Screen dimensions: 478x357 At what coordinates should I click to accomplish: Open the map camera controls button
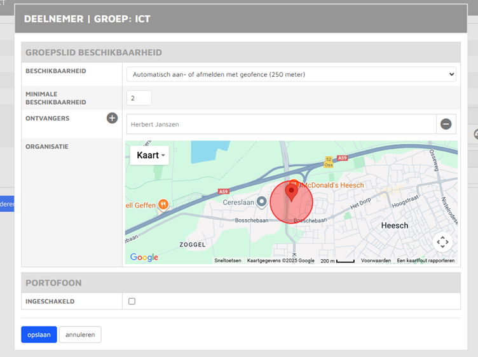coord(442,242)
